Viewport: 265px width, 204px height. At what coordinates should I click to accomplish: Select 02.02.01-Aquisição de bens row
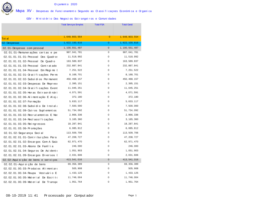pos(25,164)
